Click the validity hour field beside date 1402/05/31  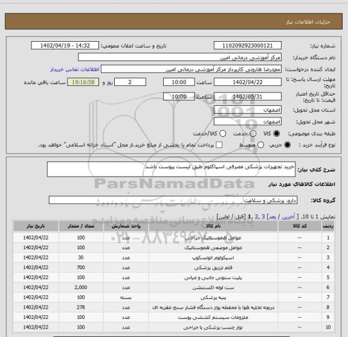tap(179, 96)
